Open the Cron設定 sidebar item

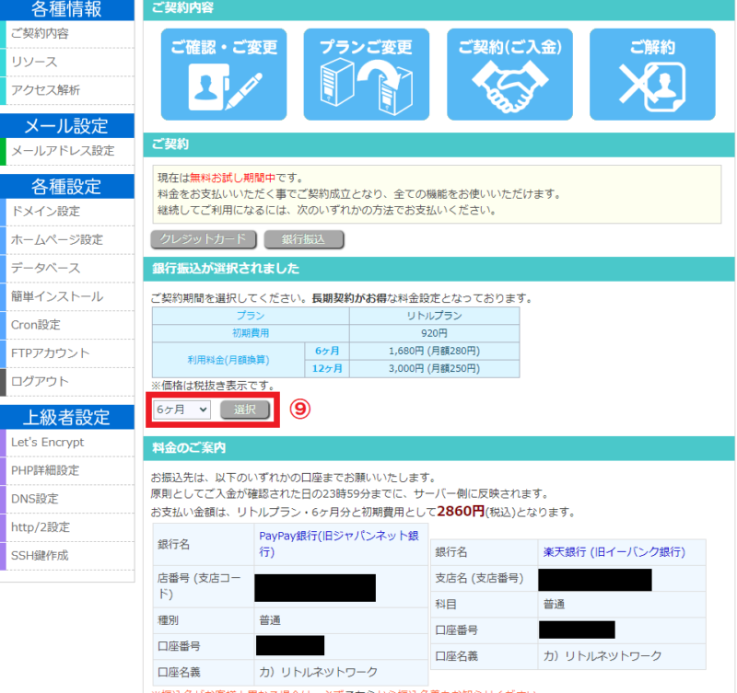tap(39, 324)
